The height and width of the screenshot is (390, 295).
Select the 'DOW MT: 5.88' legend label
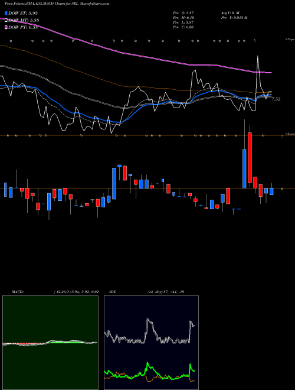(x=24, y=20)
